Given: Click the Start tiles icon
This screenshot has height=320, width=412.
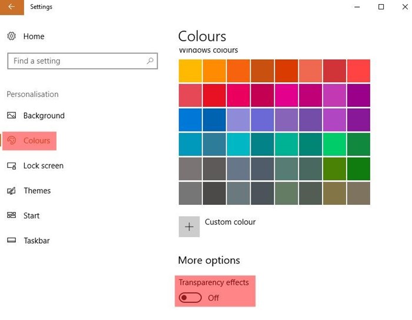Looking at the screenshot, I should (x=11, y=215).
